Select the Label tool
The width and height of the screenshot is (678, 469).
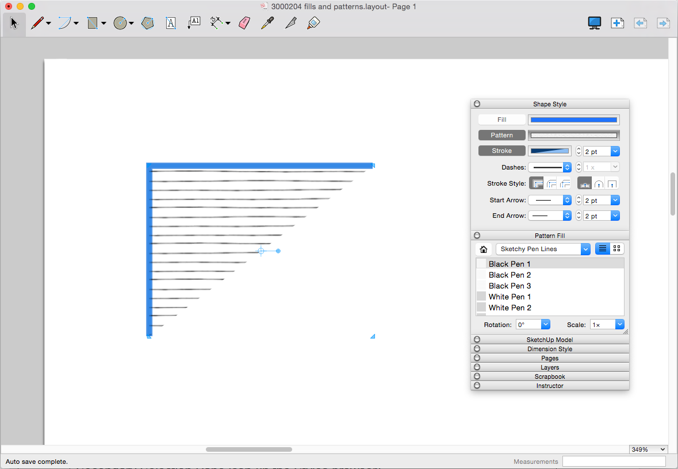point(193,23)
